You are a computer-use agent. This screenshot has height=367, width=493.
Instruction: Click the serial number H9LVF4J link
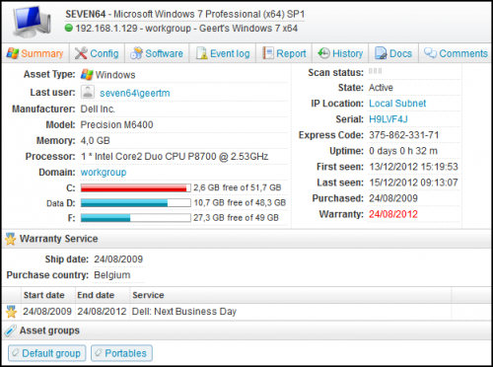[x=388, y=119]
